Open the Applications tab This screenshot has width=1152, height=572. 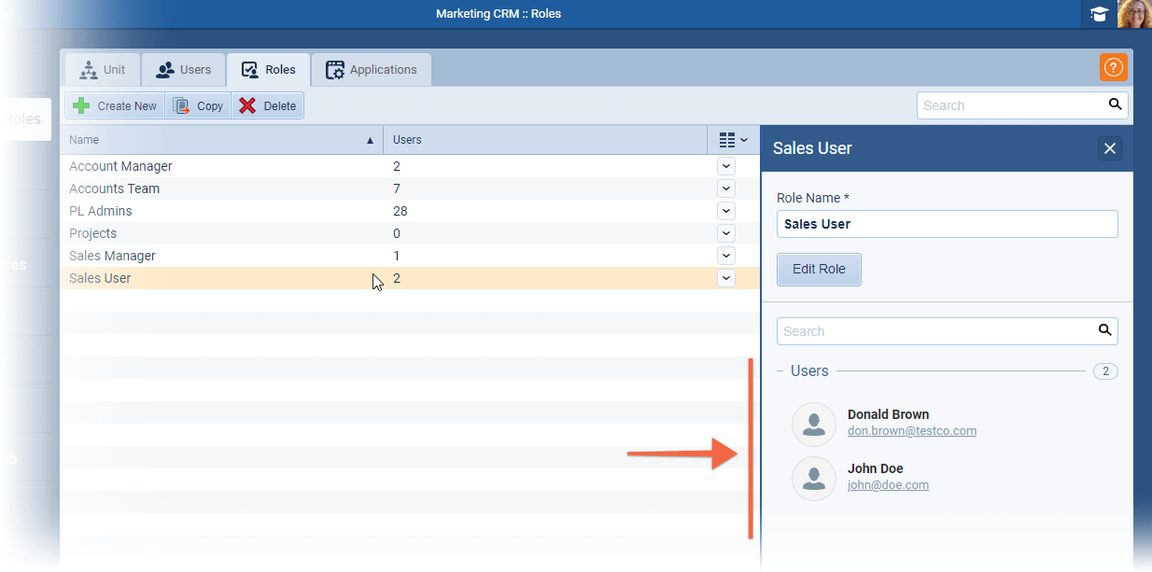click(x=371, y=70)
